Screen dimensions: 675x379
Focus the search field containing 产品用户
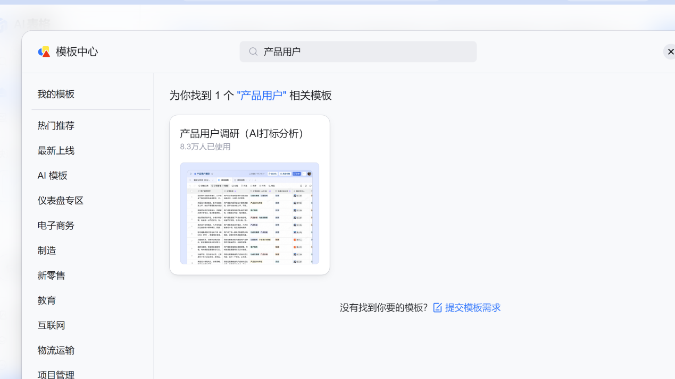point(367,51)
